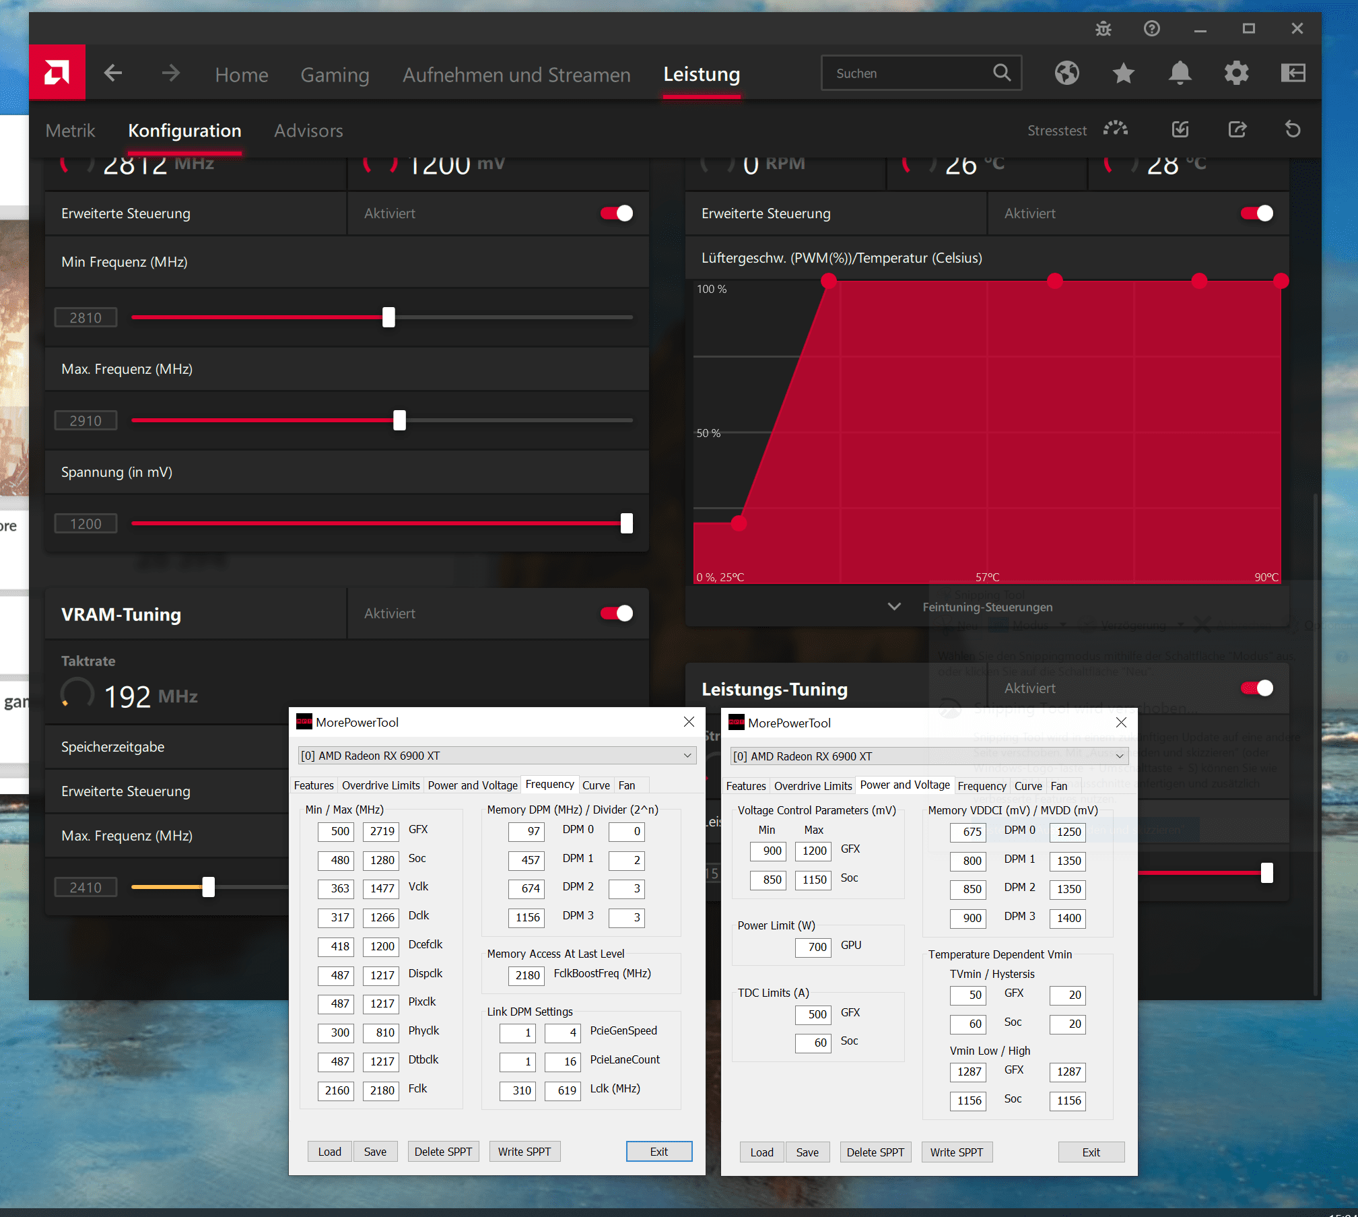Open notifications bell icon
Viewport: 1358px width, 1217px height.
pyautogui.click(x=1180, y=73)
